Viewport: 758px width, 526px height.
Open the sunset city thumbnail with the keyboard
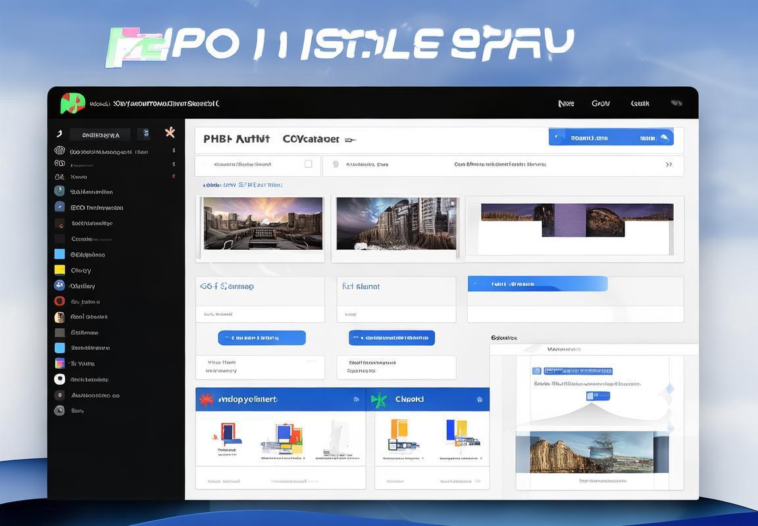[263, 223]
